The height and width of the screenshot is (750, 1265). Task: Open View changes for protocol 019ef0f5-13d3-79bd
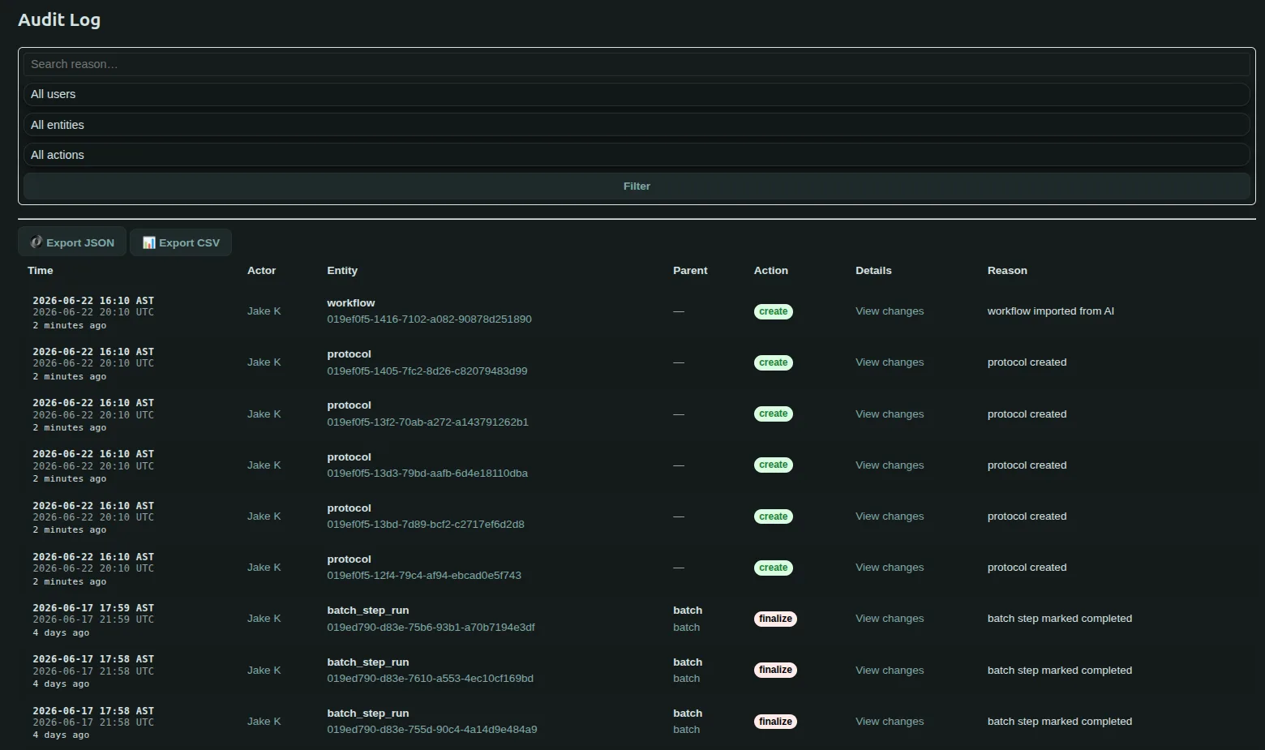pos(890,465)
